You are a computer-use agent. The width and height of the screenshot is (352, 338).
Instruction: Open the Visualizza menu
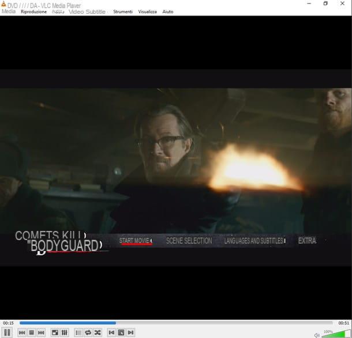click(x=147, y=12)
